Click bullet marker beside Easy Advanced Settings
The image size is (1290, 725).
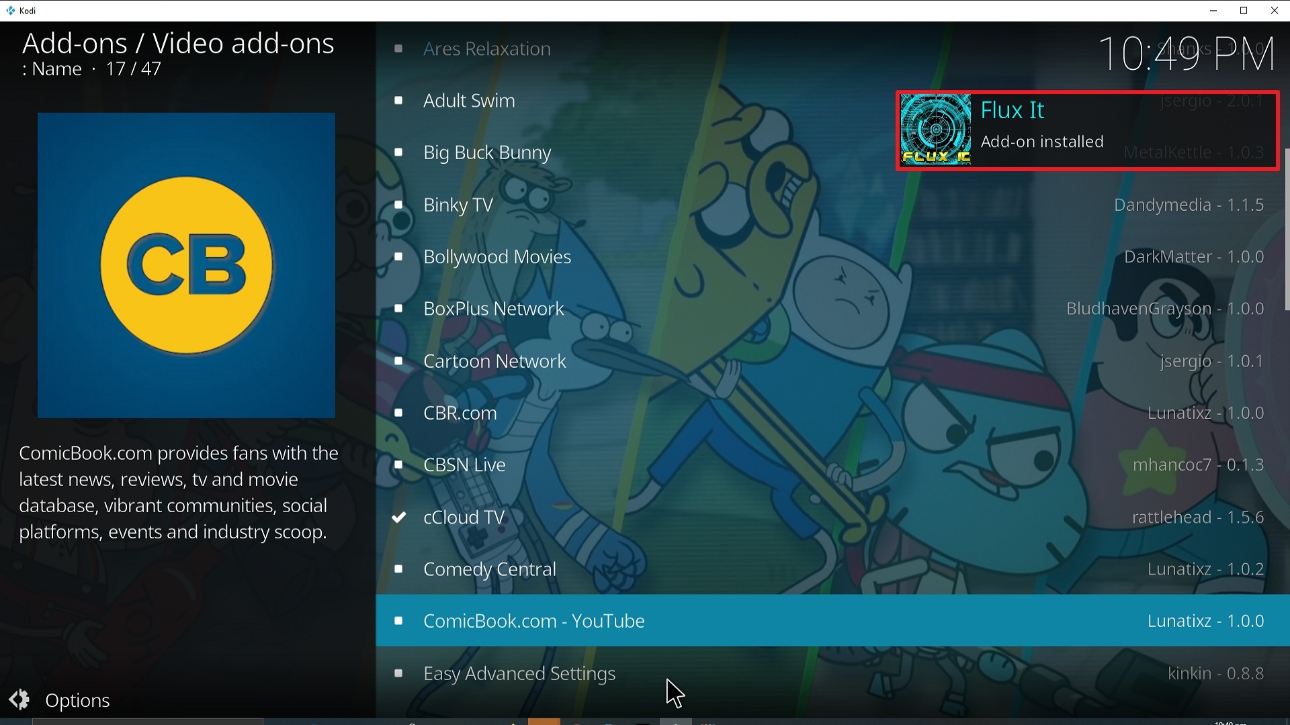[x=399, y=673]
